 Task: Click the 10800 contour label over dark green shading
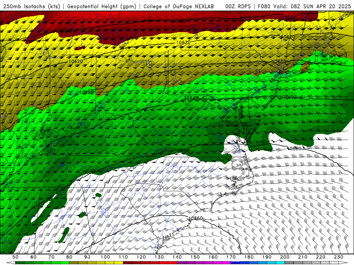tap(182, 150)
